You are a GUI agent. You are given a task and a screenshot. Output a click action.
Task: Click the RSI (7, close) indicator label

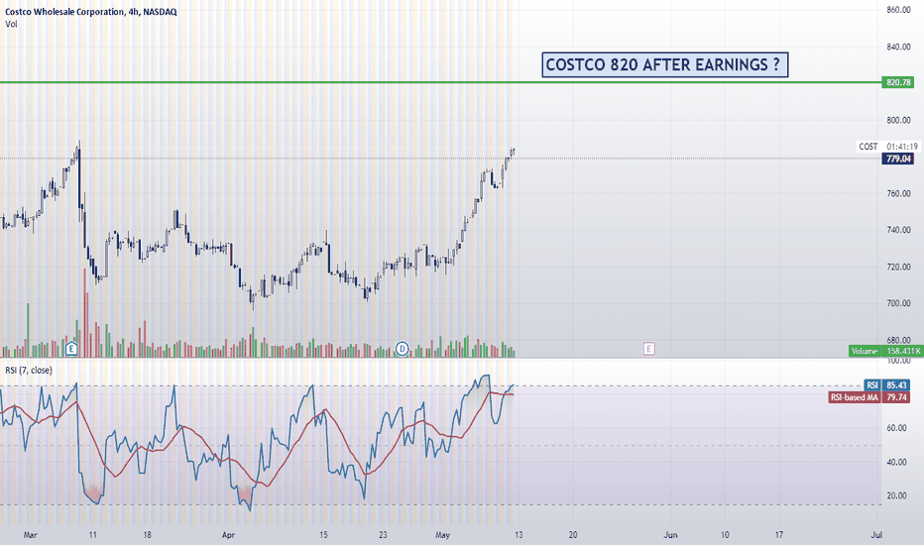[29, 370]
